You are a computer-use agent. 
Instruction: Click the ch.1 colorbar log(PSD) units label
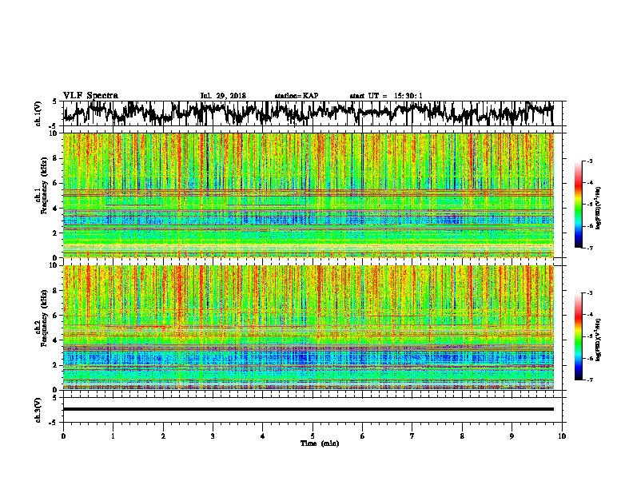click(x=599, y=208)
